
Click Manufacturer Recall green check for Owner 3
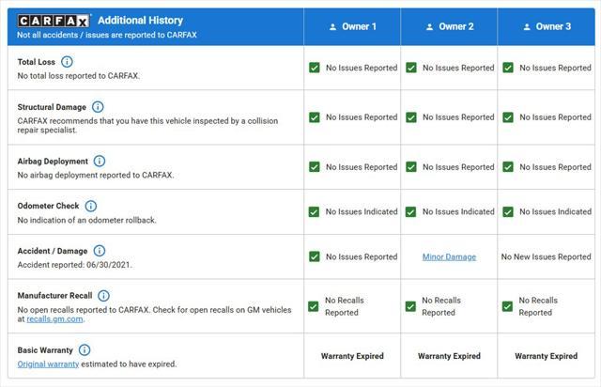click(x=507, y=306)
